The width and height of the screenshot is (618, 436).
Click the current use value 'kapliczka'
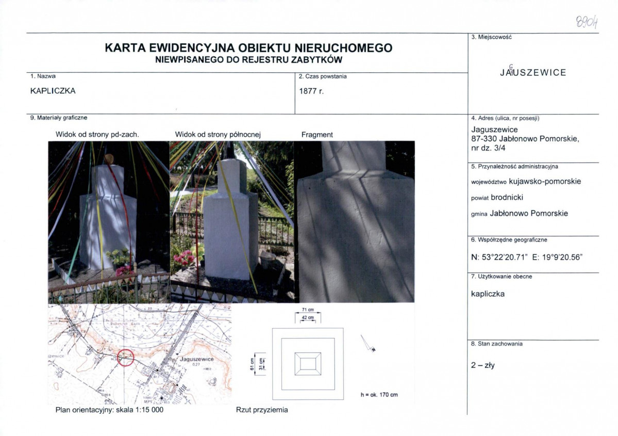[488, 294]
